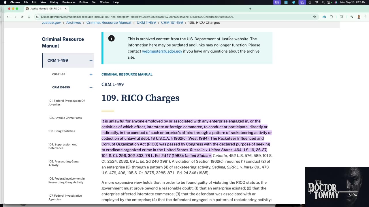Open a new browser tab
Screen dimensions: 369x207
click(250, 9)
